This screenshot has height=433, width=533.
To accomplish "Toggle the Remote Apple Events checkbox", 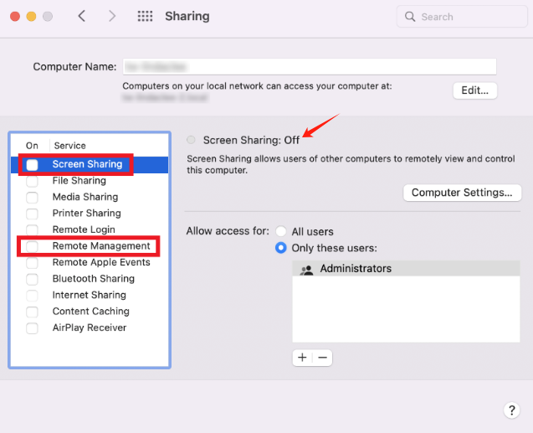I will [x=32, y=263].
